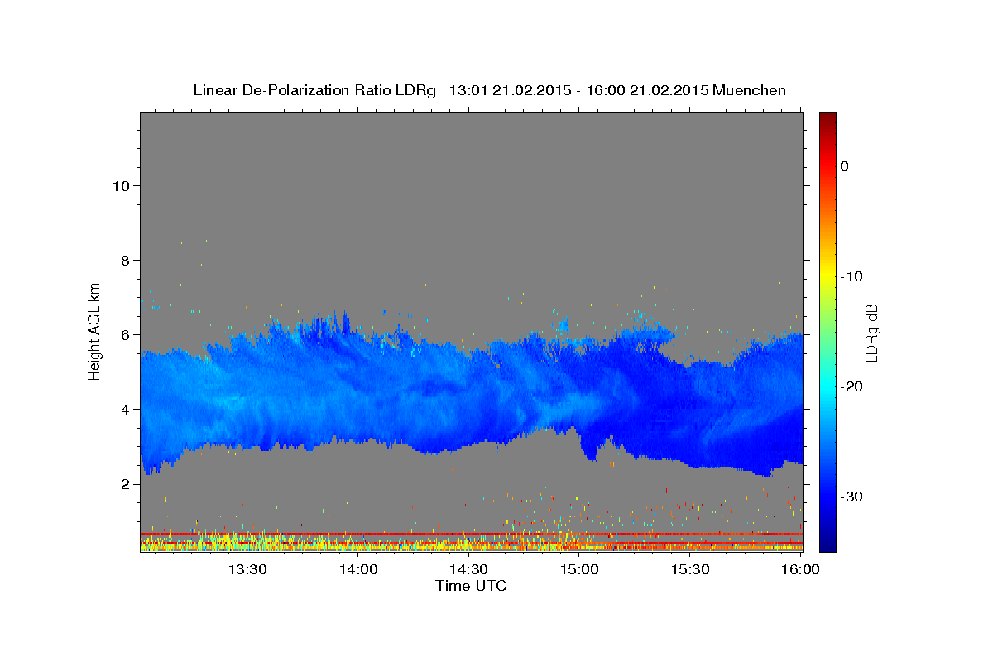Screen dimensions: 993x662
Task: Click the 16:00 time tick label
Action: [799, 570]
